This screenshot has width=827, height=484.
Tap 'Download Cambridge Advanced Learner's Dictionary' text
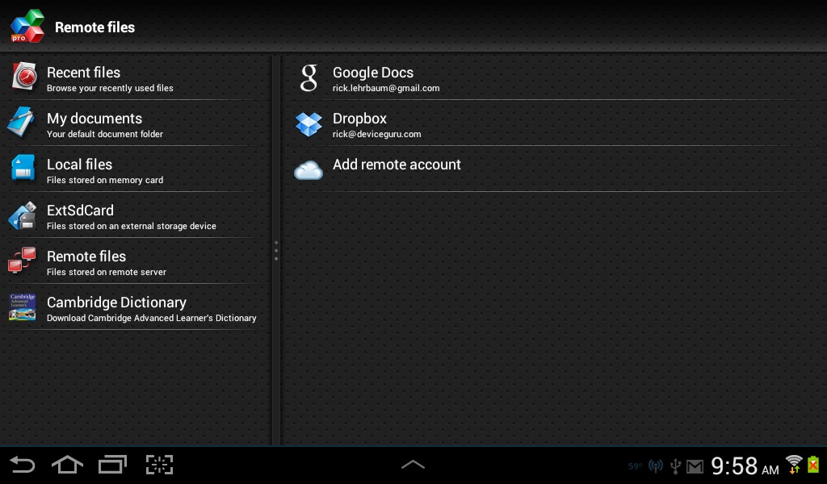151,318
